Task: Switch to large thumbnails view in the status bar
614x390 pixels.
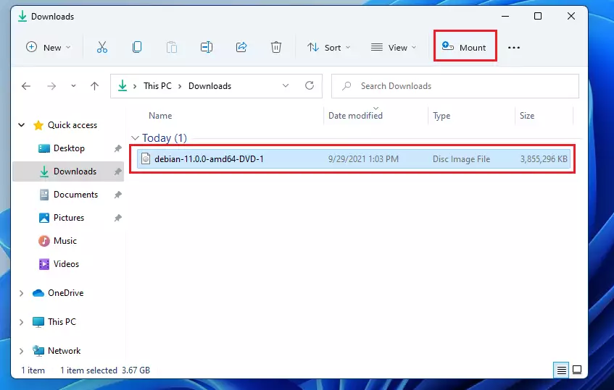Action: (x=577, y=370)
